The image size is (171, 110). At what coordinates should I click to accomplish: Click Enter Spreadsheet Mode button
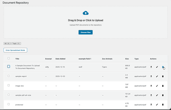pyautogui.click(x=15, y=50)
